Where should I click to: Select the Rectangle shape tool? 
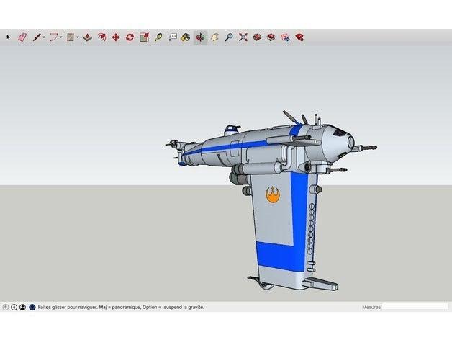click(71, 37)
